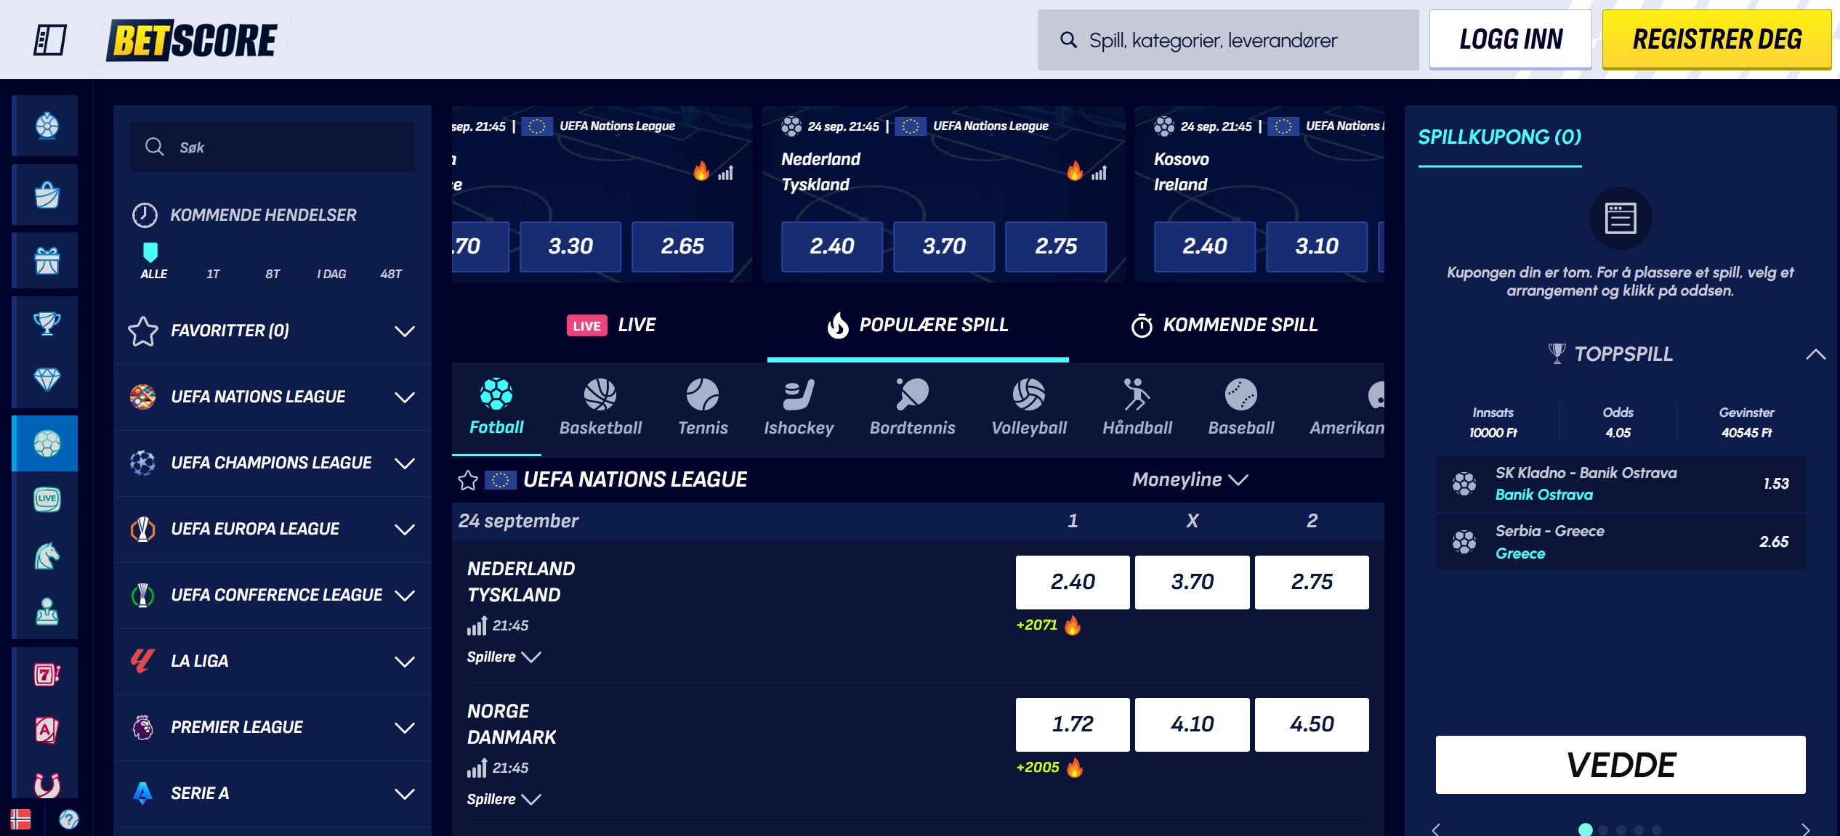
Task: Select odds 4.50 for Danmark win
Action: point(1312,724)
